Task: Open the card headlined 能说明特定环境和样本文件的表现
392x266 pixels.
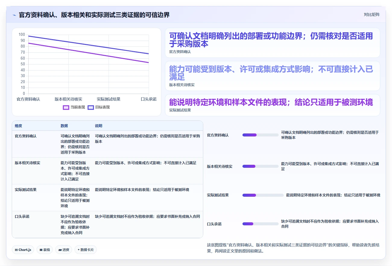Action: point(273,105)
